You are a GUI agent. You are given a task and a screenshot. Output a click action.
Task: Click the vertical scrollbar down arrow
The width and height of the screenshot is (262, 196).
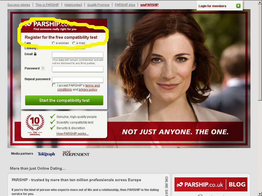click(x=260, y=194)
